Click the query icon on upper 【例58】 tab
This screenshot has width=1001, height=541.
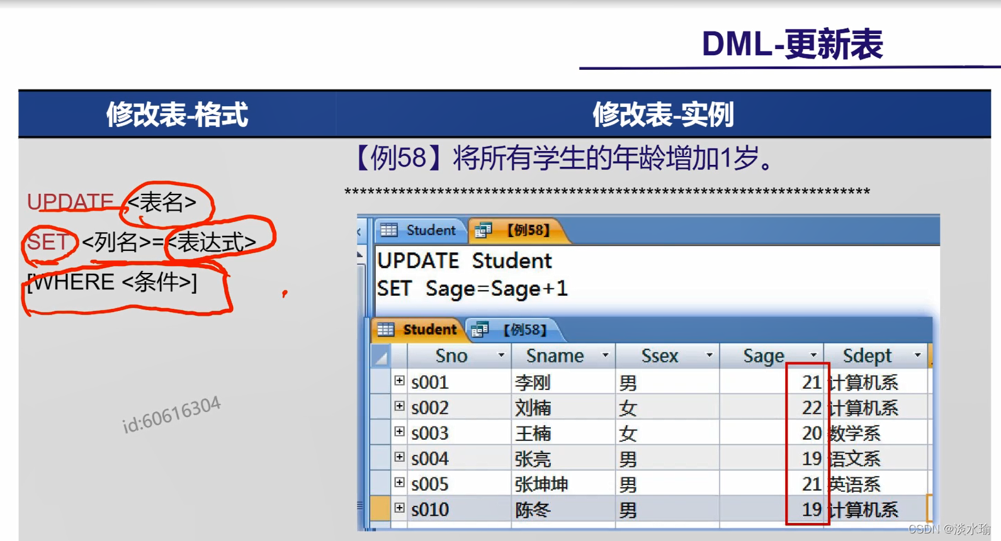point(483,230)
